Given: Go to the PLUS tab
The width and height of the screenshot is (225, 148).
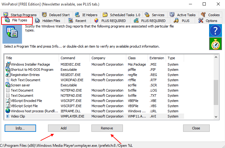Looking at the screenshot, I should pyautogui.click(x=182, y=21).
